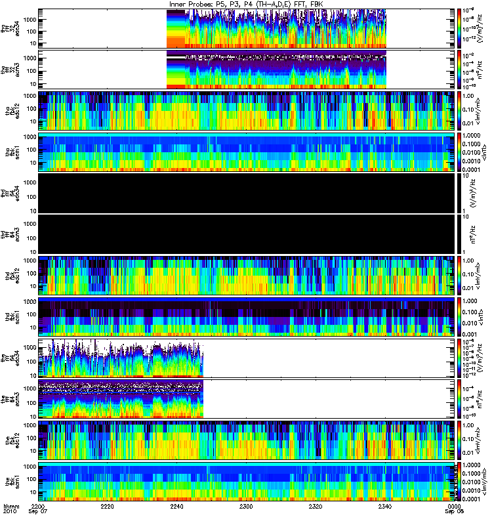
Task: Click the 'tha fbk scm1' y-axis label
Action: point(12,152)
